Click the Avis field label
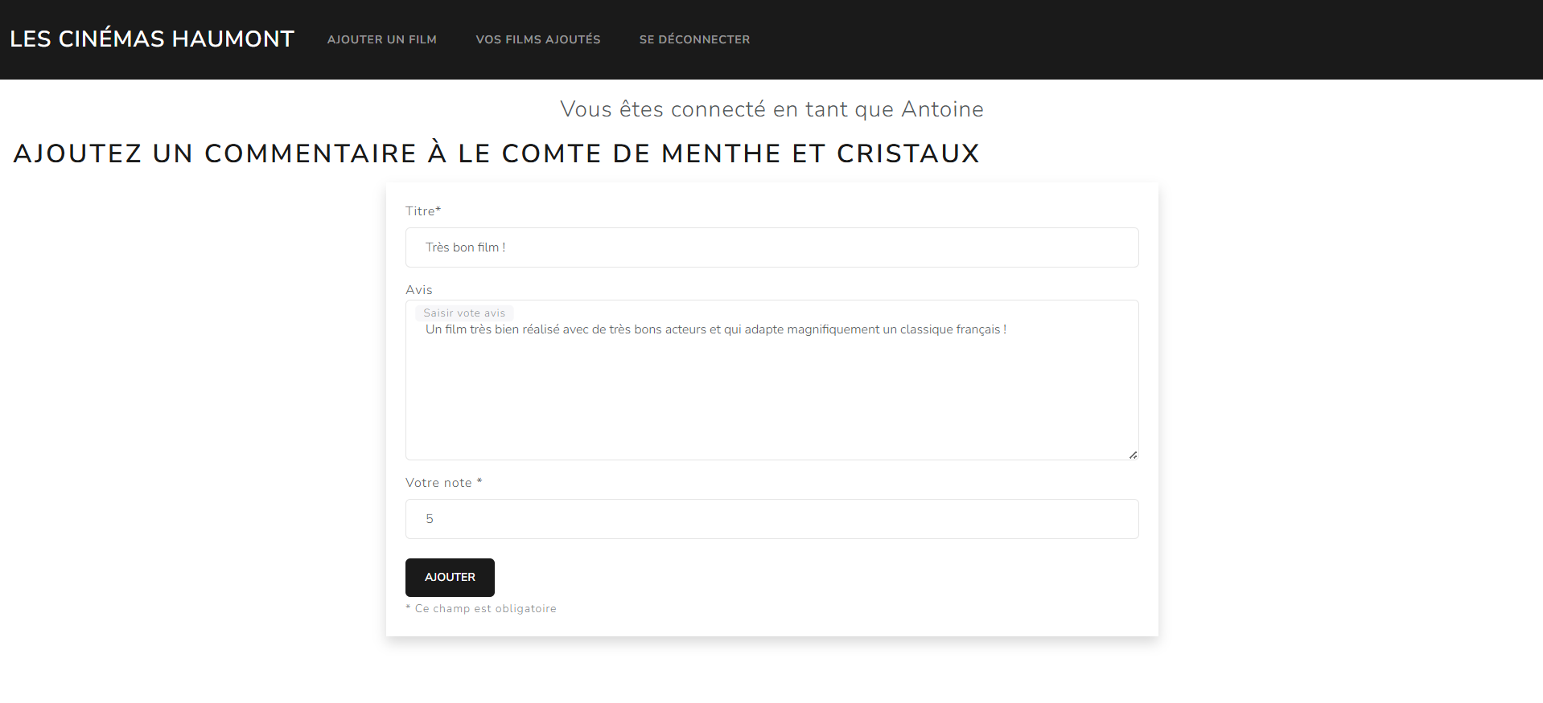1543x703 pixels. coord(418,290)
